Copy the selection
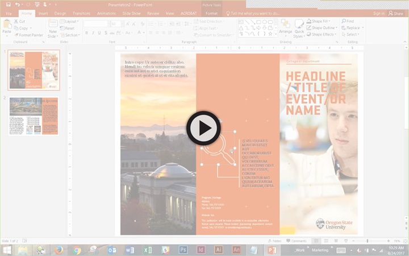409x256 pixels. click(21, 28)
